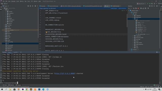Click Ignore extension link in notification bar
The width and height of the screenshot is (162, 91).
(122, 8)
